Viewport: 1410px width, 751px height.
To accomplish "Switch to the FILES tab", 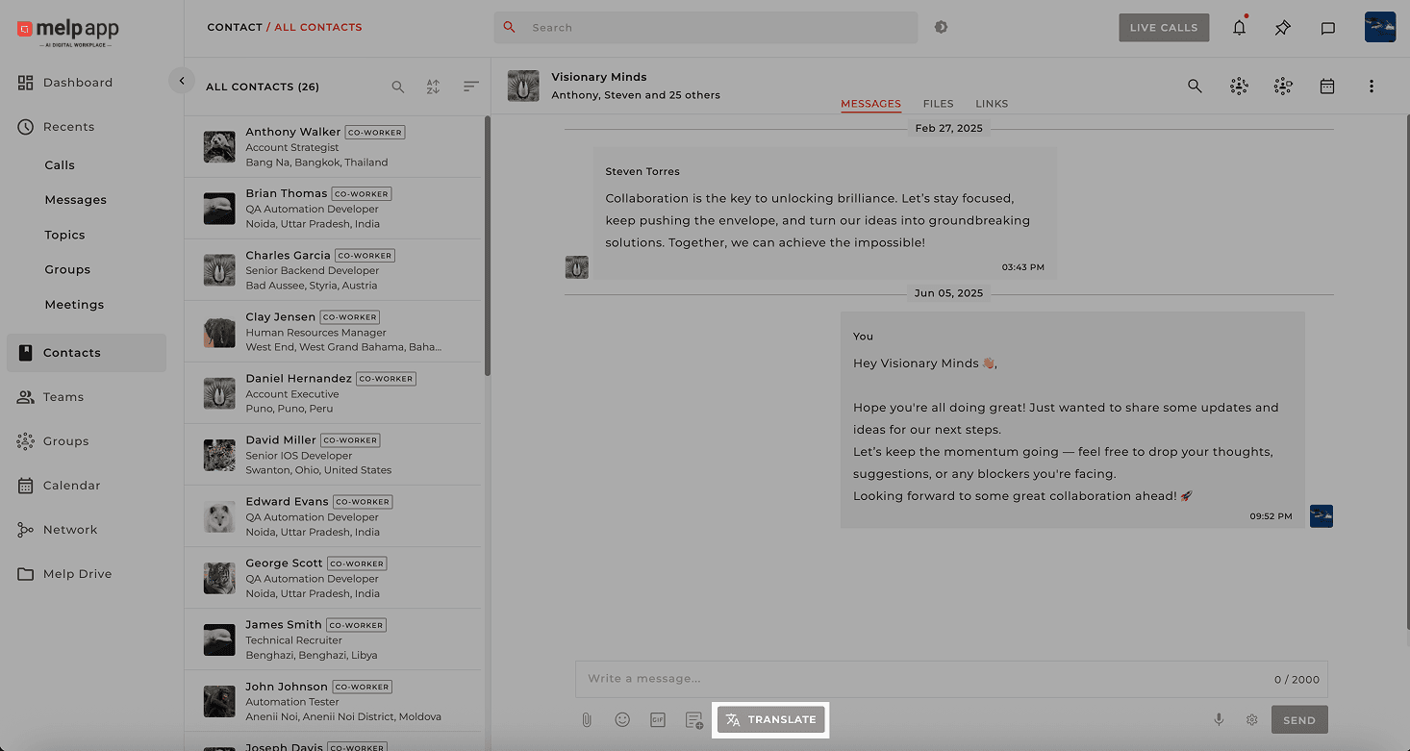I will (938, 103).
